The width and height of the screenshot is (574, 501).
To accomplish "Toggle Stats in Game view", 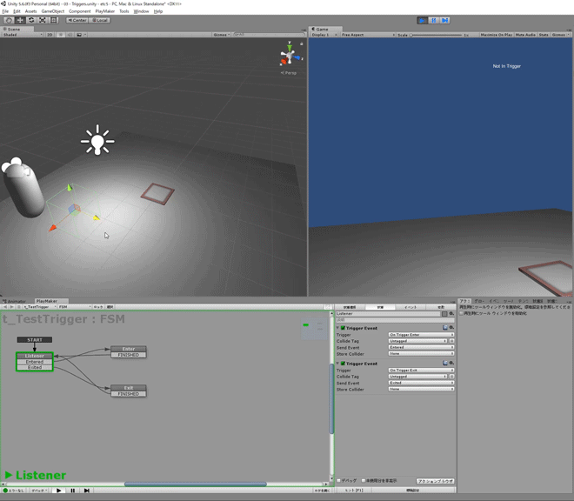I will click(x=544, y=35).
